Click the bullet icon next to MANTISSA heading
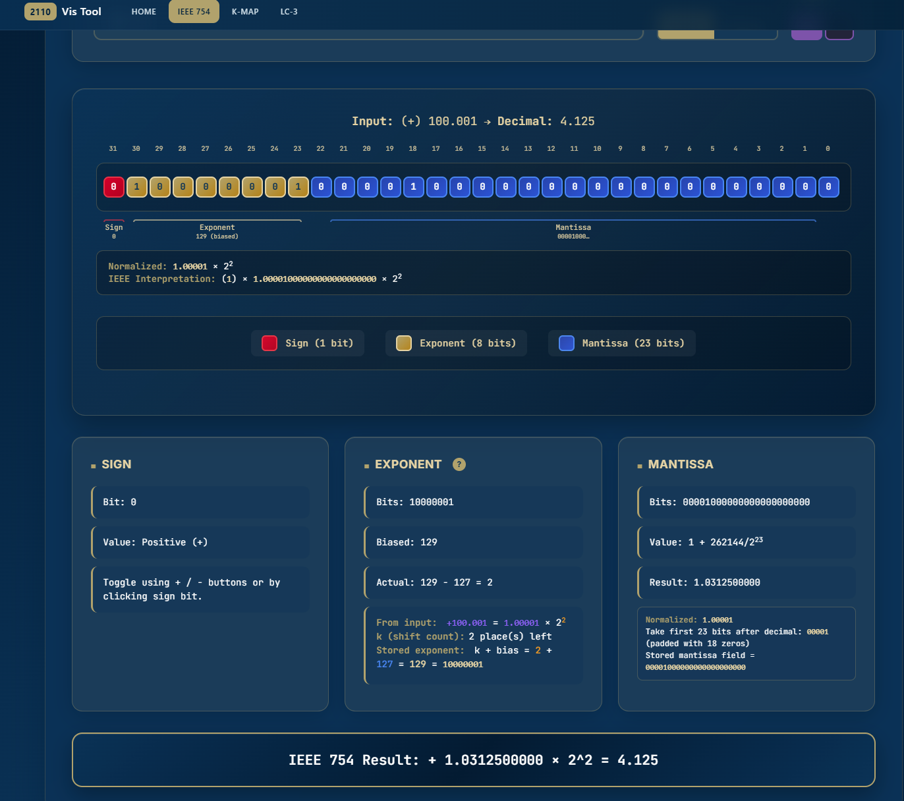The height and width of the screenshot is (801, 904). coord(639,464)
